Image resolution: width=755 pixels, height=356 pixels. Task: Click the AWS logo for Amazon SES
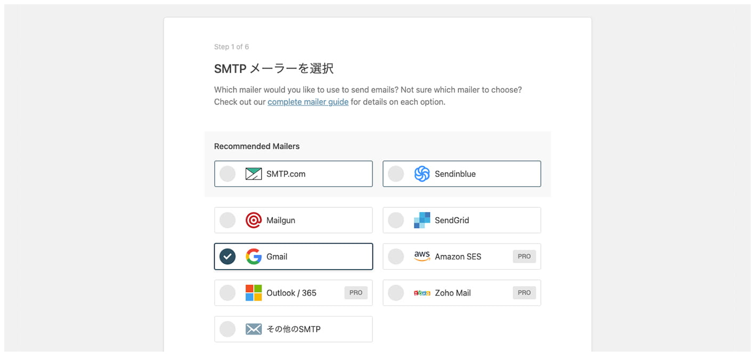coord(422,256)
